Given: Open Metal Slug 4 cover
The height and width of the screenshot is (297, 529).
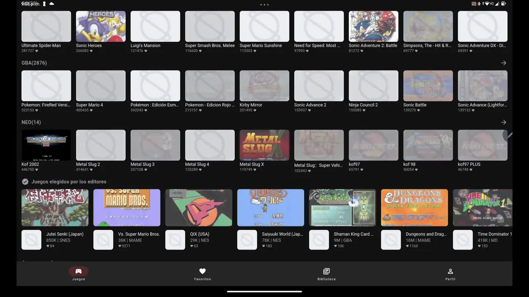Looking at the screenshot, I should (210, 145).
